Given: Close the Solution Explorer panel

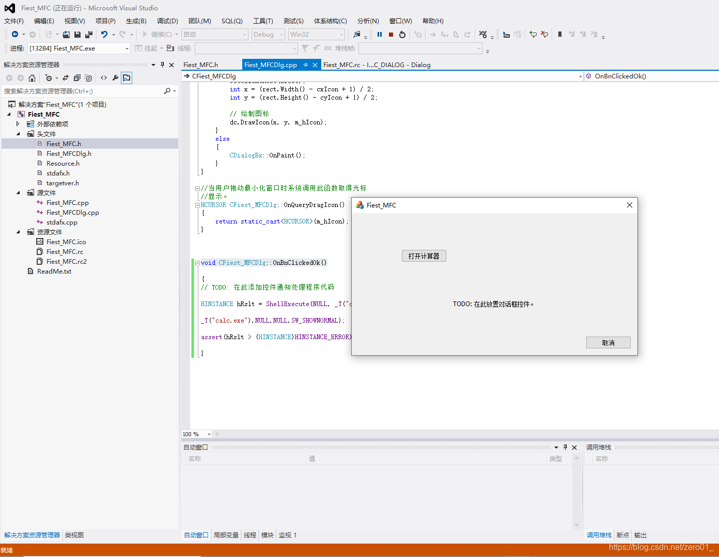Looking at the screenshot, I should point(171,65).
